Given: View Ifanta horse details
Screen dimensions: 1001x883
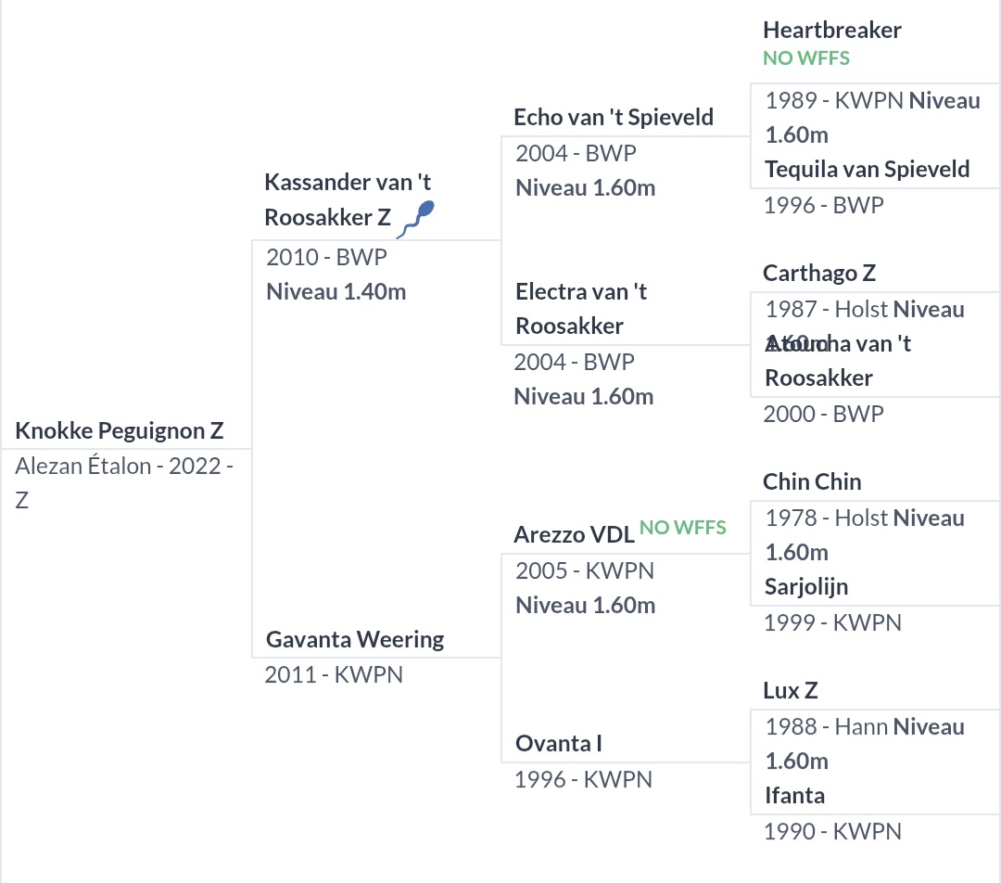Looking at the screenshot, I should point(794,796).
